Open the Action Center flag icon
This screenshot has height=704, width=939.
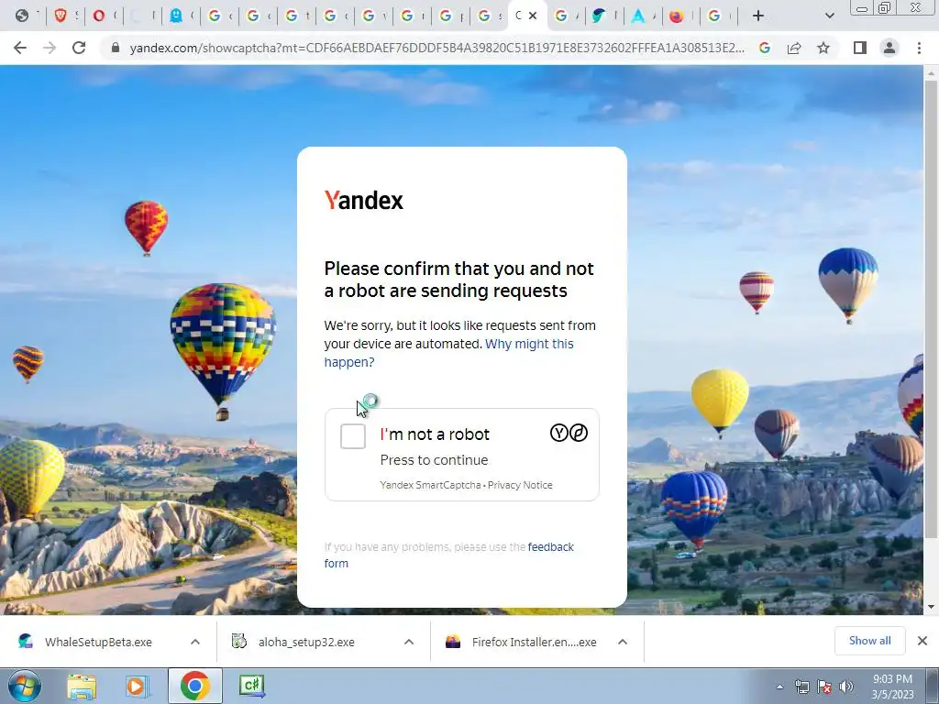[824, 687]
